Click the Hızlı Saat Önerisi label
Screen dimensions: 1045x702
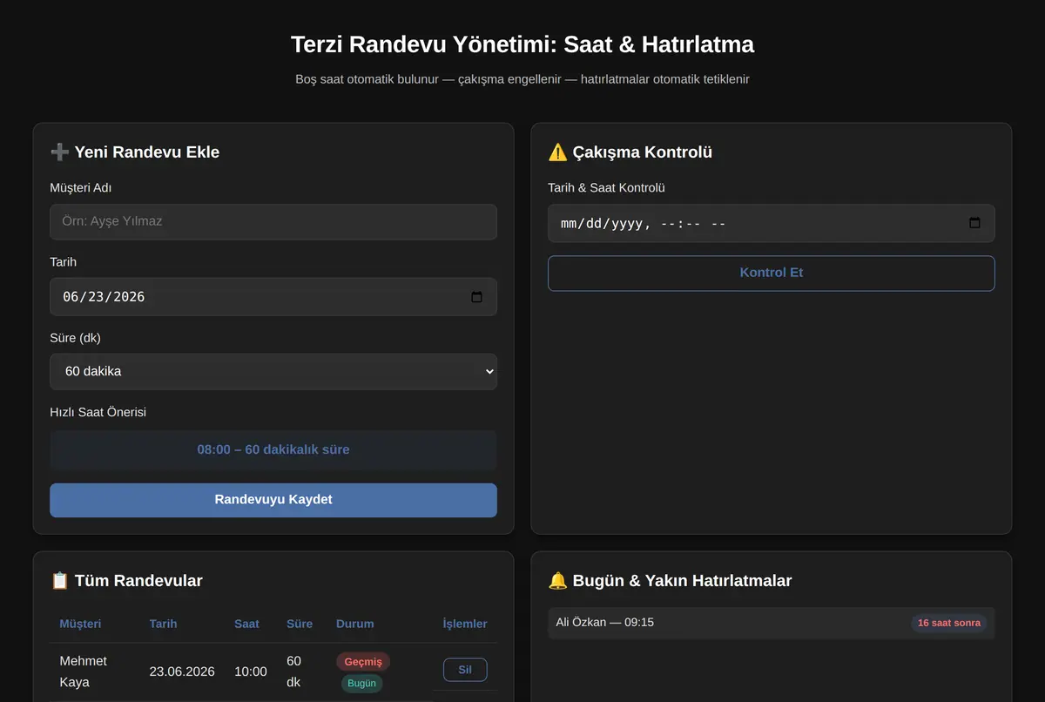tap(98, 412)
